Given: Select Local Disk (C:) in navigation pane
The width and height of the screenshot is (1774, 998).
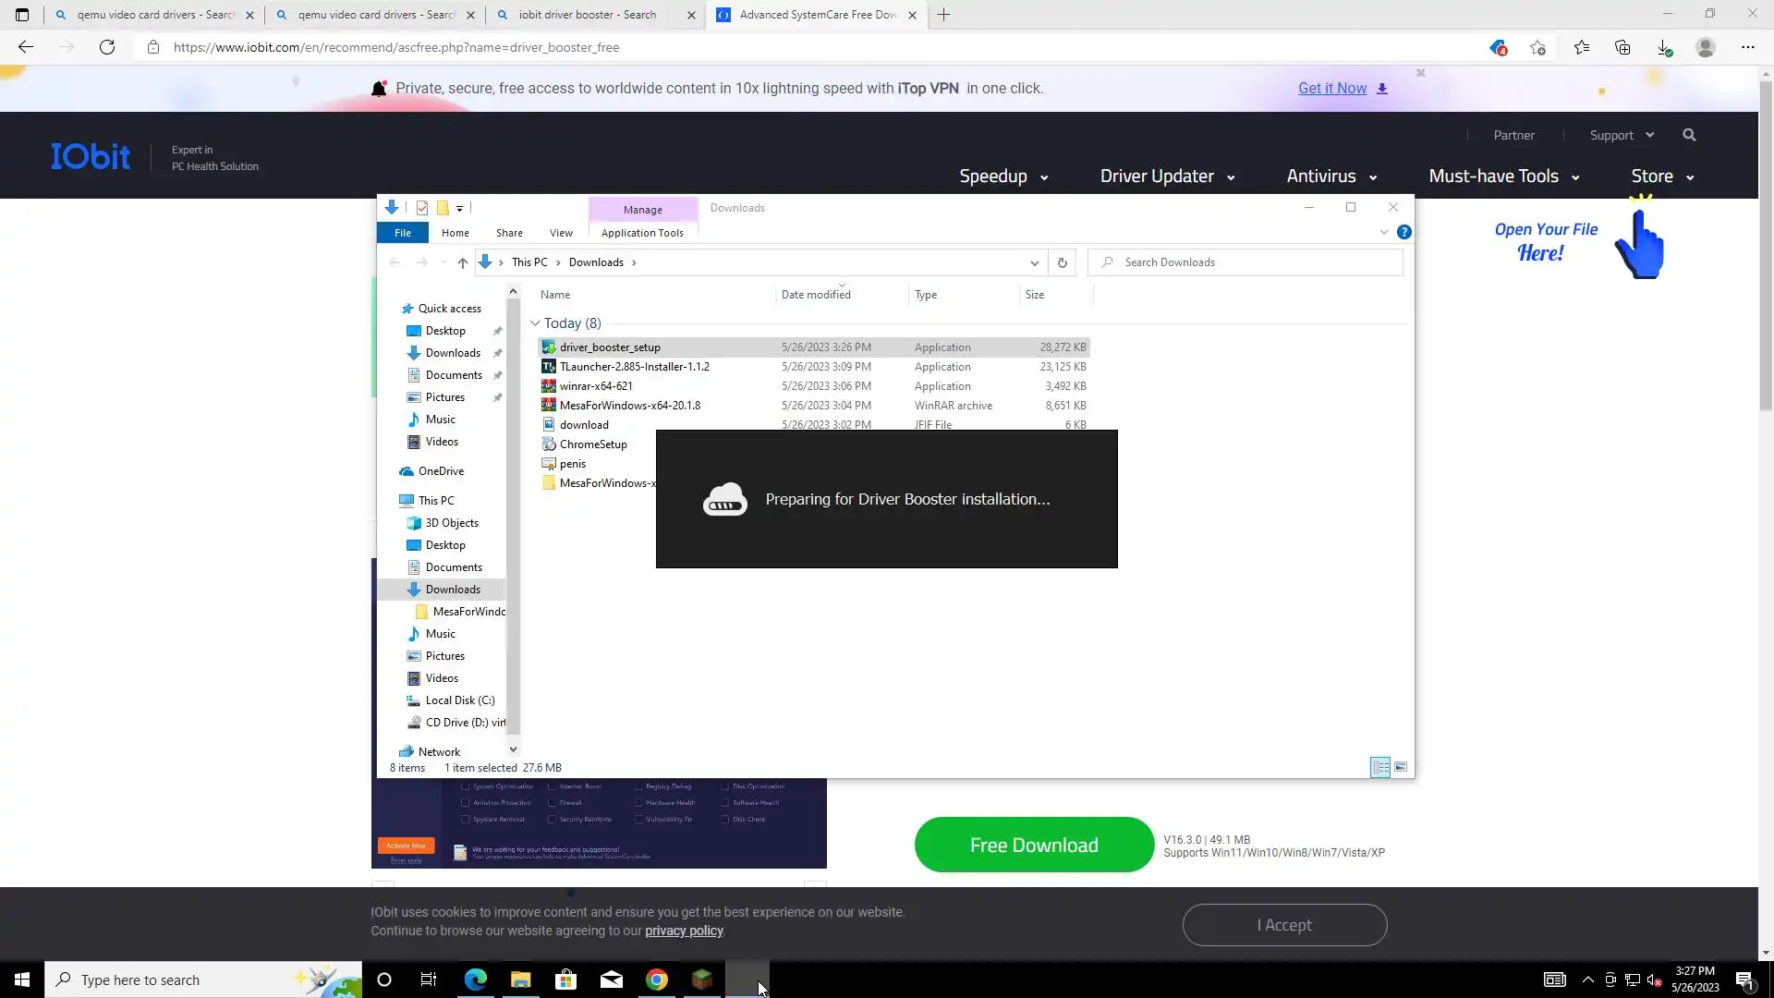Looking at the screenshot, I should [x=460, y=700].
